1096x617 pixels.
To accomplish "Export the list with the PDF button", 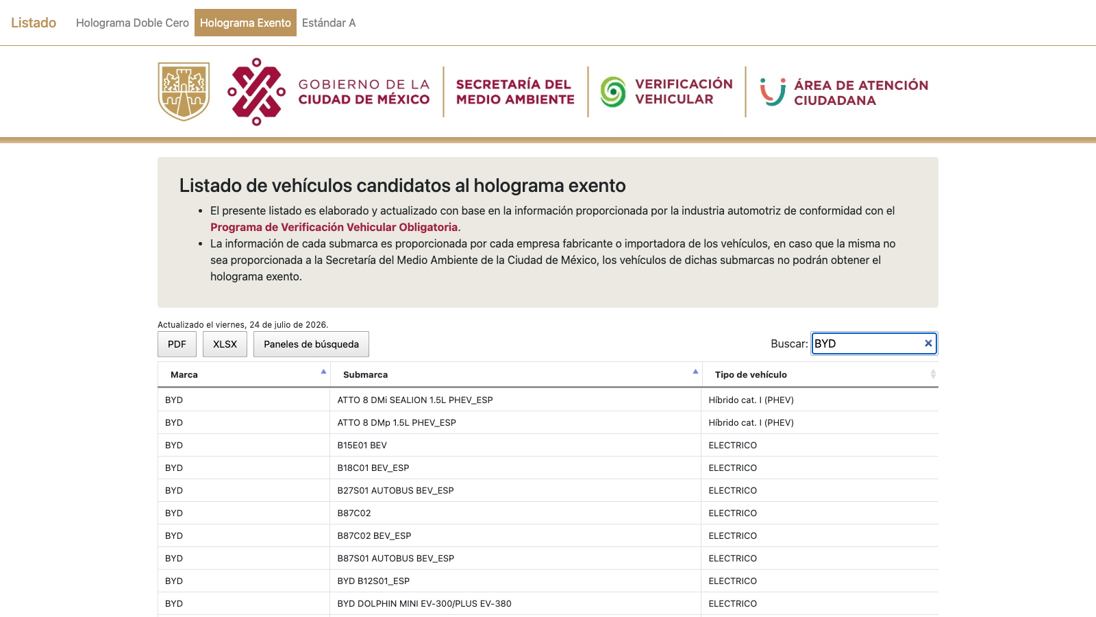I will click(177, 344).
